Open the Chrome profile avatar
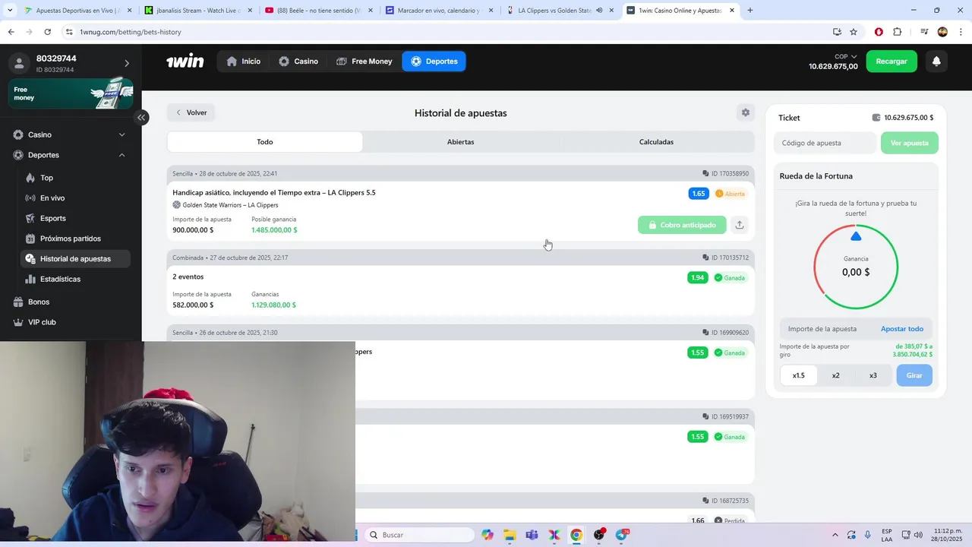 (942, 32)
